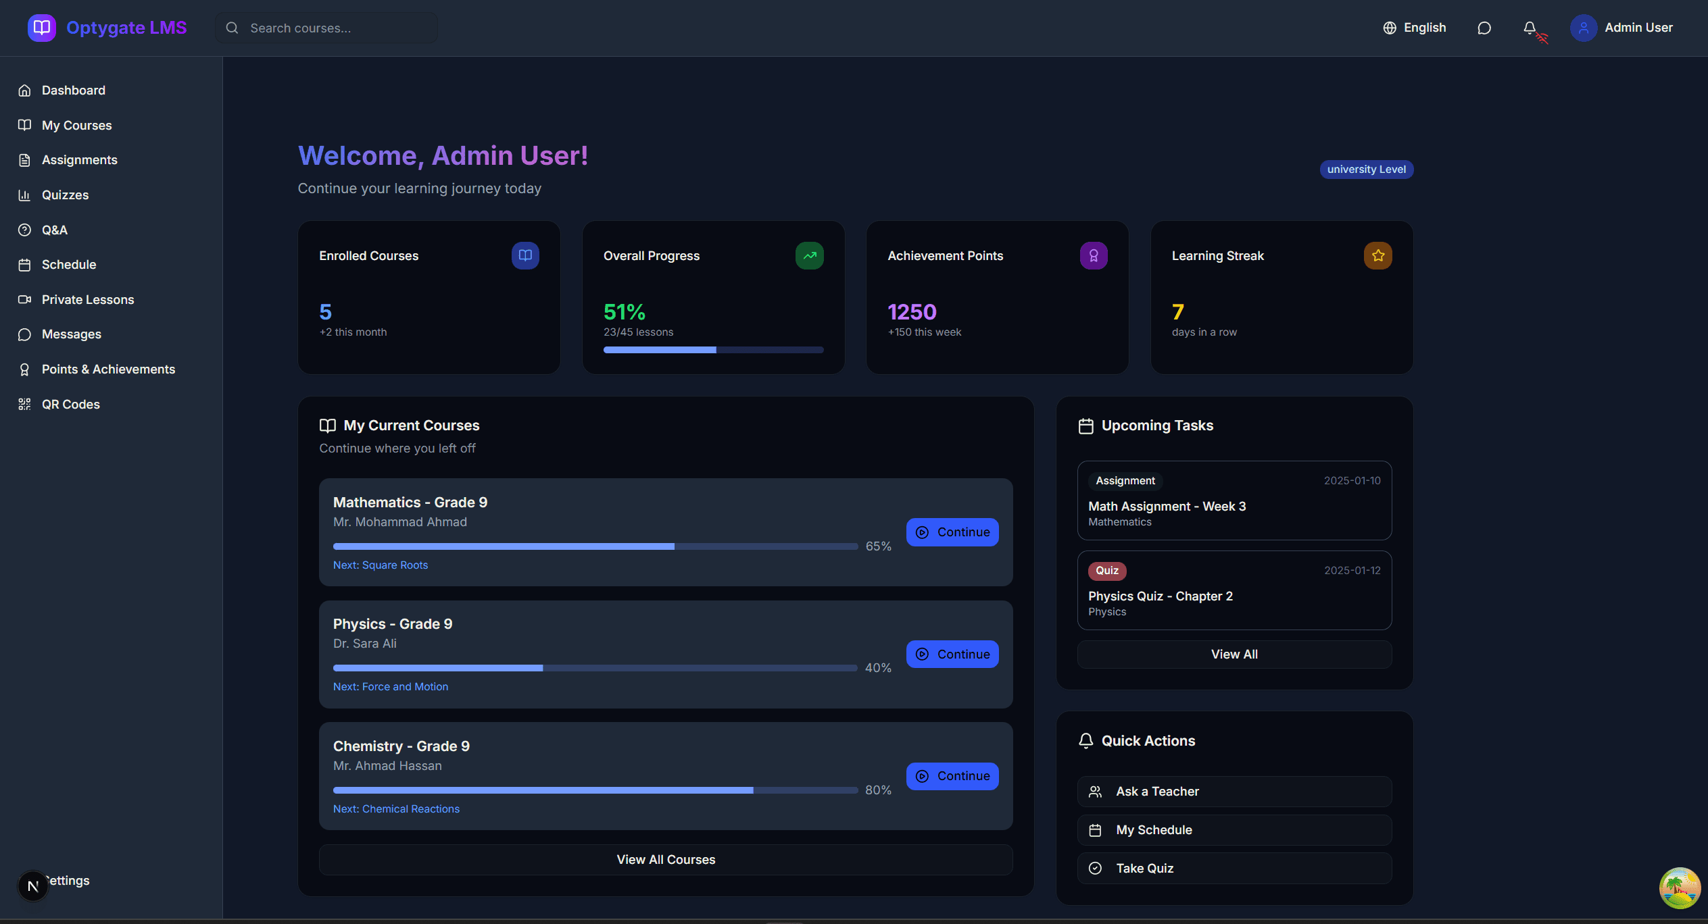Open the notifications bell icon
Screen dimensions: 1708x924
point(1530,28)
